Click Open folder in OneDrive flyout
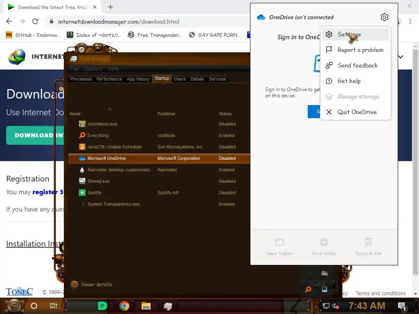The image size is (419, 314). (x=279, y=247)
